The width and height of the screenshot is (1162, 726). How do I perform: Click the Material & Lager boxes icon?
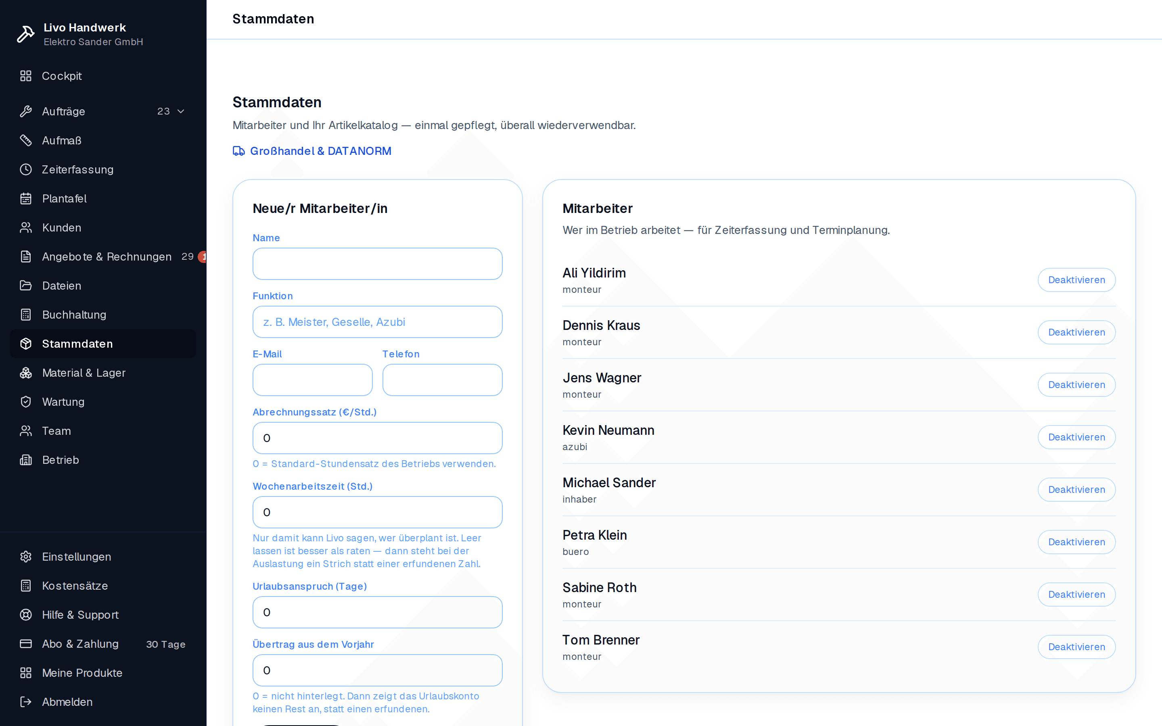26,373
